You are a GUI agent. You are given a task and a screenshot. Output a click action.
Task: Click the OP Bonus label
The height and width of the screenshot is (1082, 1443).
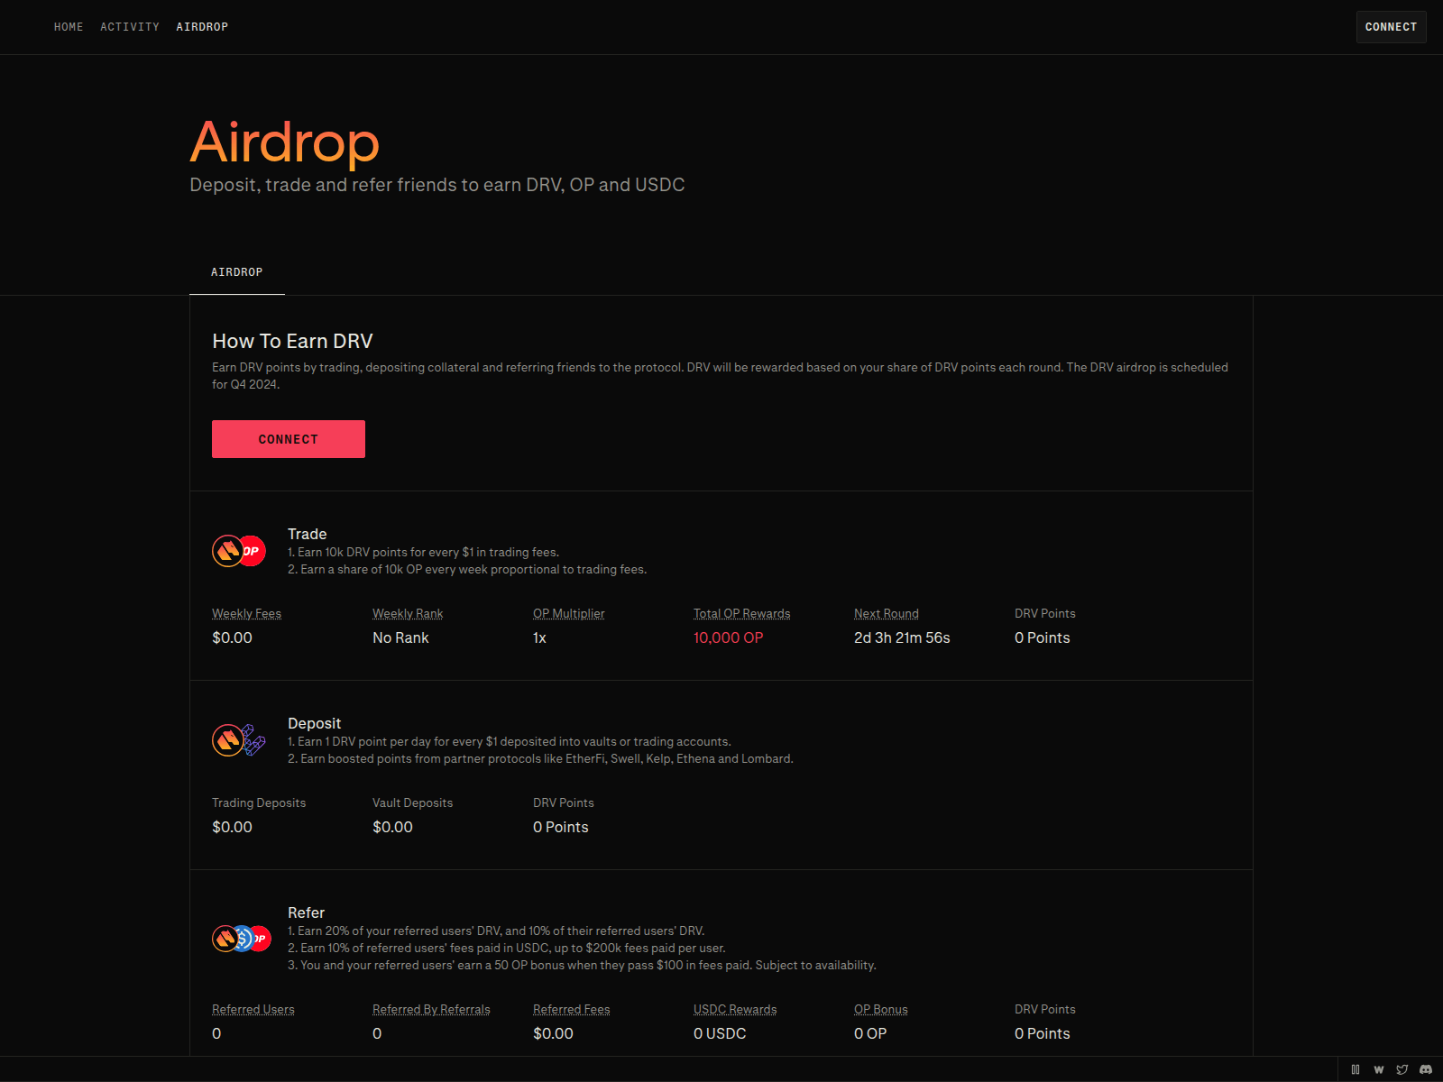[x=880, y=1009]
